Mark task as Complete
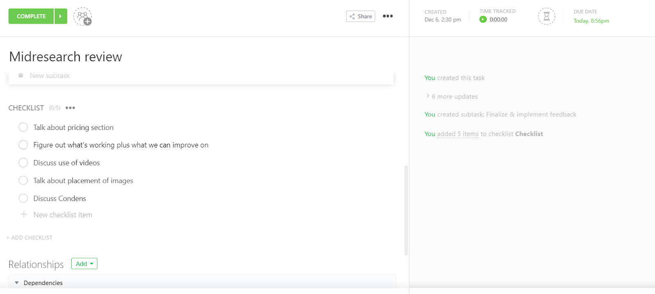Screen dimensions: 655x294 pyautogui.click(x=31, y=16)
